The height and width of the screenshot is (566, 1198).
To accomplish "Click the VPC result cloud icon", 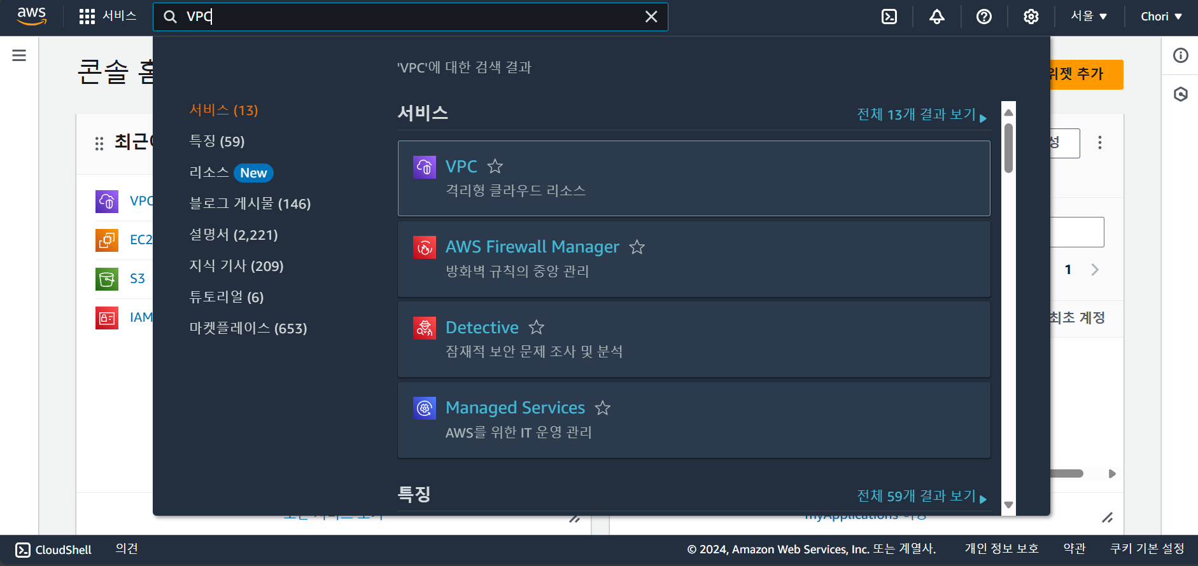I will coord(425,167).
